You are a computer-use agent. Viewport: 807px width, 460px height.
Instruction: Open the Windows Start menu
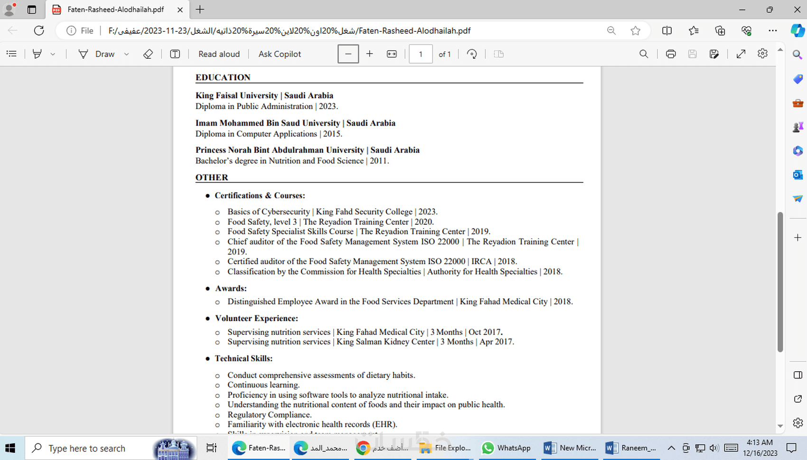click(10, 448)
